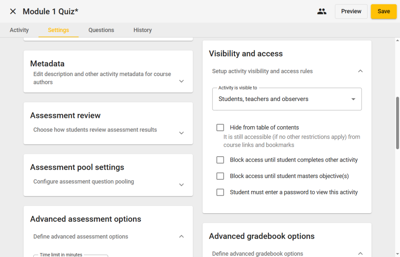Enable Hide from table of contents
This screenshot has width=400, height=257.
tap(220, 128)
